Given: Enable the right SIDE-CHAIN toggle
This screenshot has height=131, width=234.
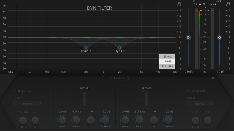Looking at the screenshot, I should tap(187, 91).
